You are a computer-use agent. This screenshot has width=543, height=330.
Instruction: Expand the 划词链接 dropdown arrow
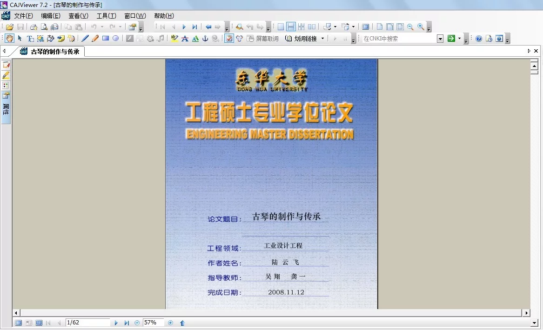323,39
